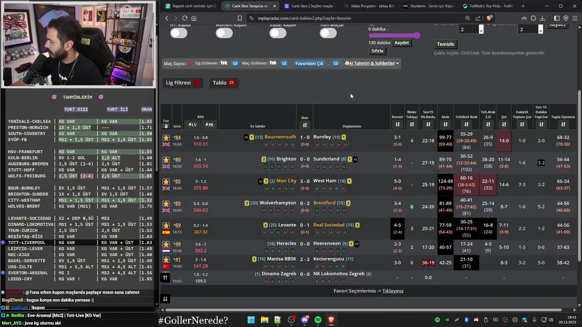Click the favorite star for Levante row

pyautogui.click(x=166, y=225)
